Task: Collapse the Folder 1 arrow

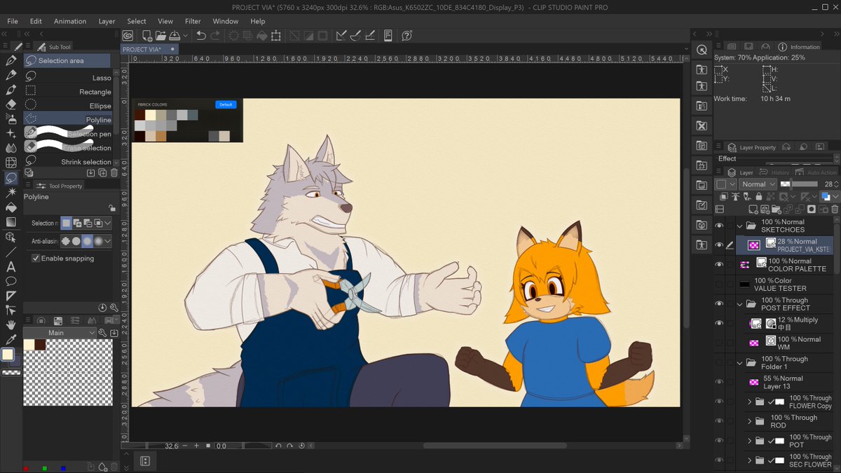Action: [x=740, y=363]
